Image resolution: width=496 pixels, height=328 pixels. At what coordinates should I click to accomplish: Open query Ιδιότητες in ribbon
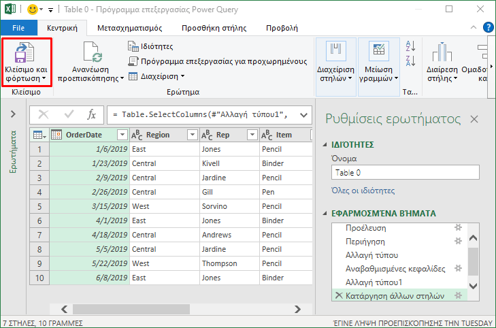150,46
